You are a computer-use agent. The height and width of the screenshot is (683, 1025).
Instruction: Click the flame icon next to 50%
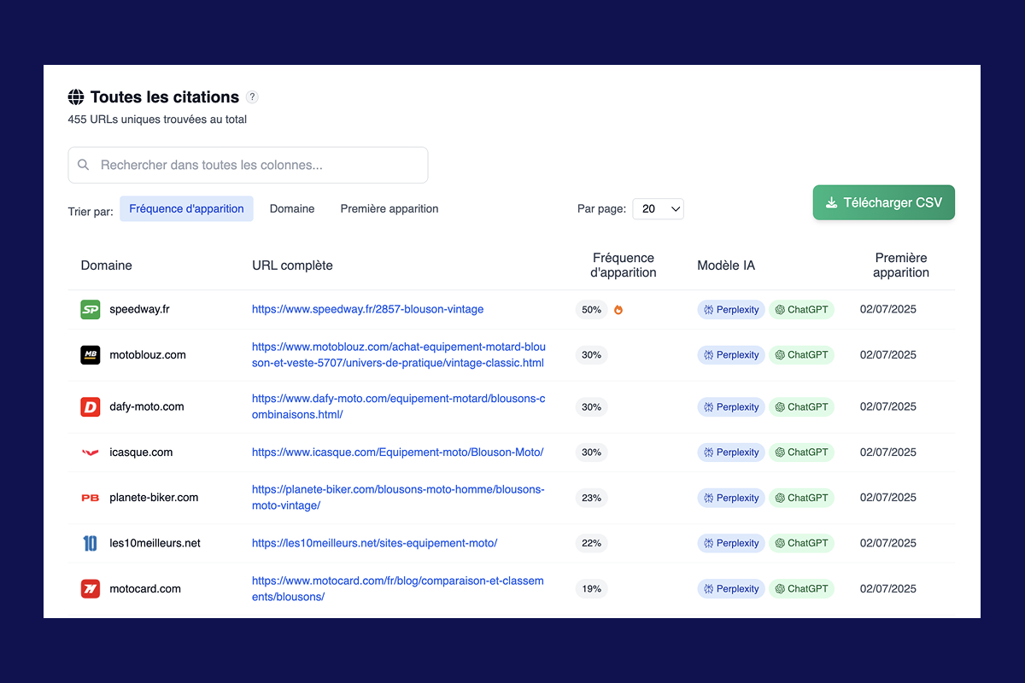618,310
